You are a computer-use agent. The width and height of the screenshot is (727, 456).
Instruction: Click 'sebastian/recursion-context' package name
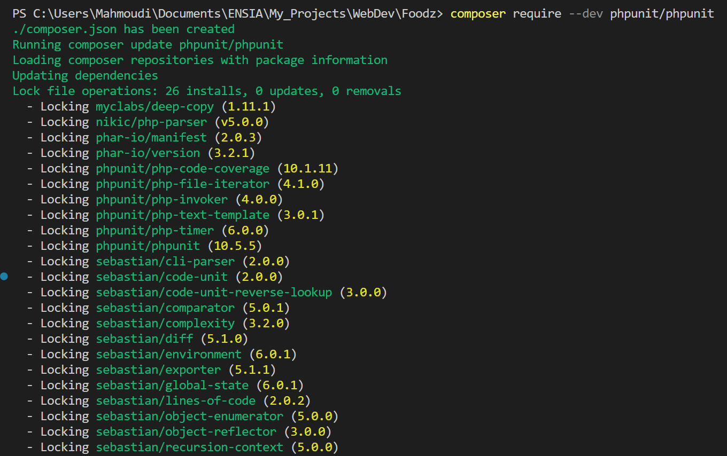(x=189, y=447)
